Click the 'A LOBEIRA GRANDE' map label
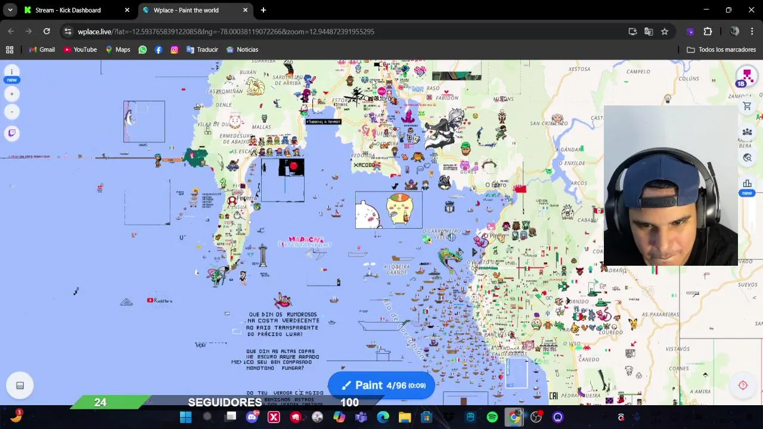This screenshot has width=763, height=429. point(398,270)
